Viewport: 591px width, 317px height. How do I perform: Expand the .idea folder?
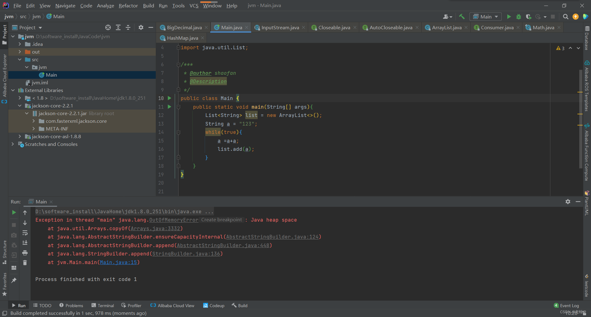[x=20, y=44]
